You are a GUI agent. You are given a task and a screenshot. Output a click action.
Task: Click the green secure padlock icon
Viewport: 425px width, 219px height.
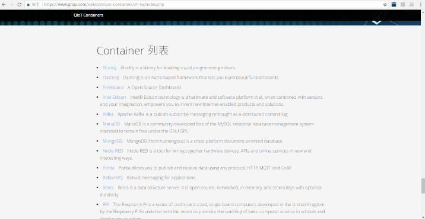(x=28, y=5)
